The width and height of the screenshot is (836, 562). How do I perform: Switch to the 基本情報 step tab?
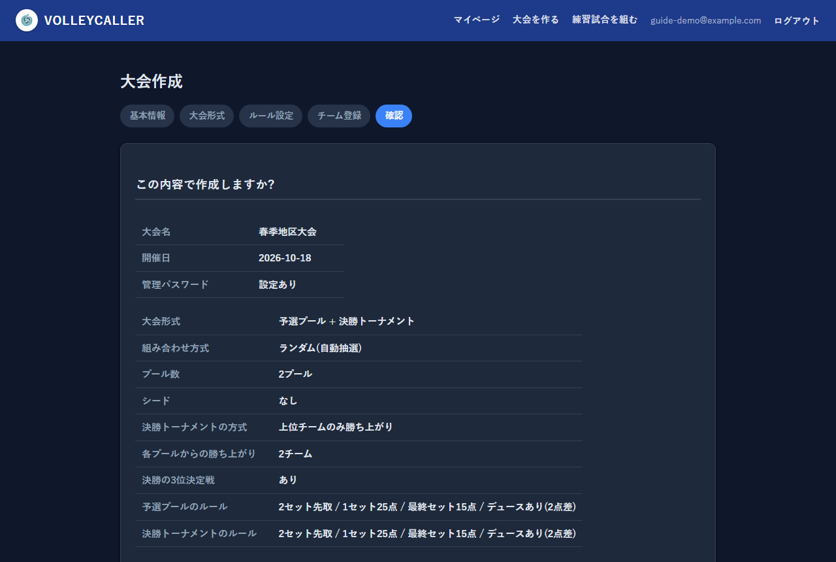pyautogui.click(x=148, y=116)
